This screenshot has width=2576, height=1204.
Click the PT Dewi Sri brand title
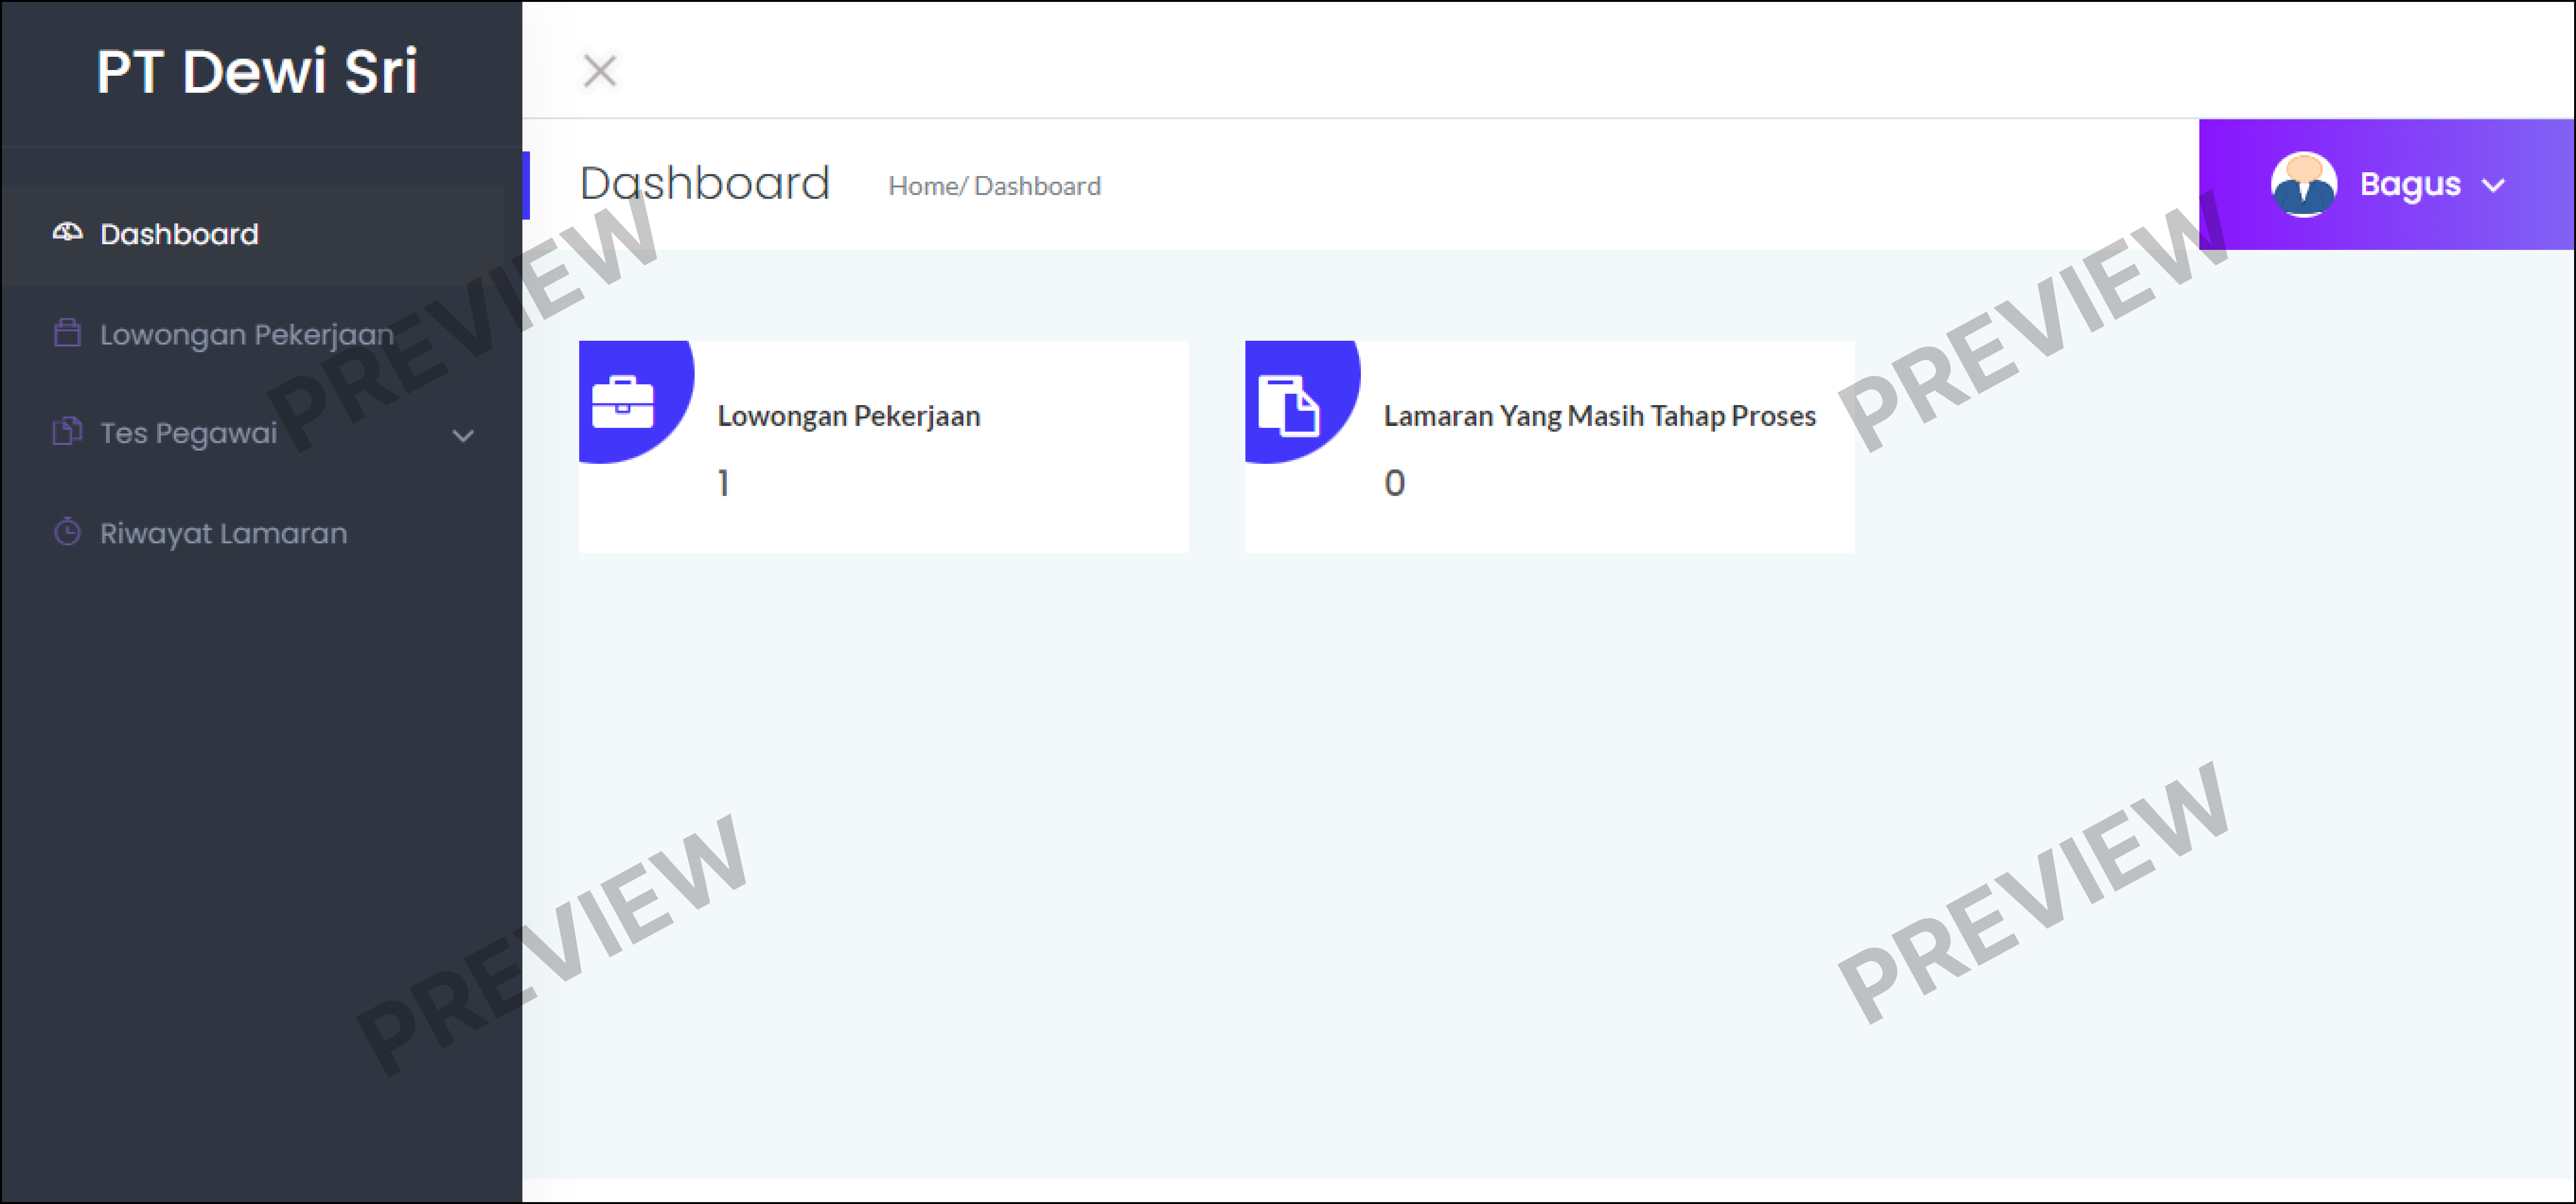point(257,71)
